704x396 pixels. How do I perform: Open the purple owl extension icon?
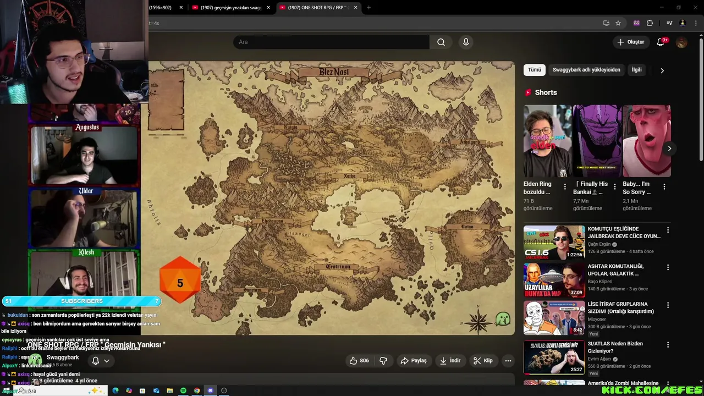click(x=636, y=23)
